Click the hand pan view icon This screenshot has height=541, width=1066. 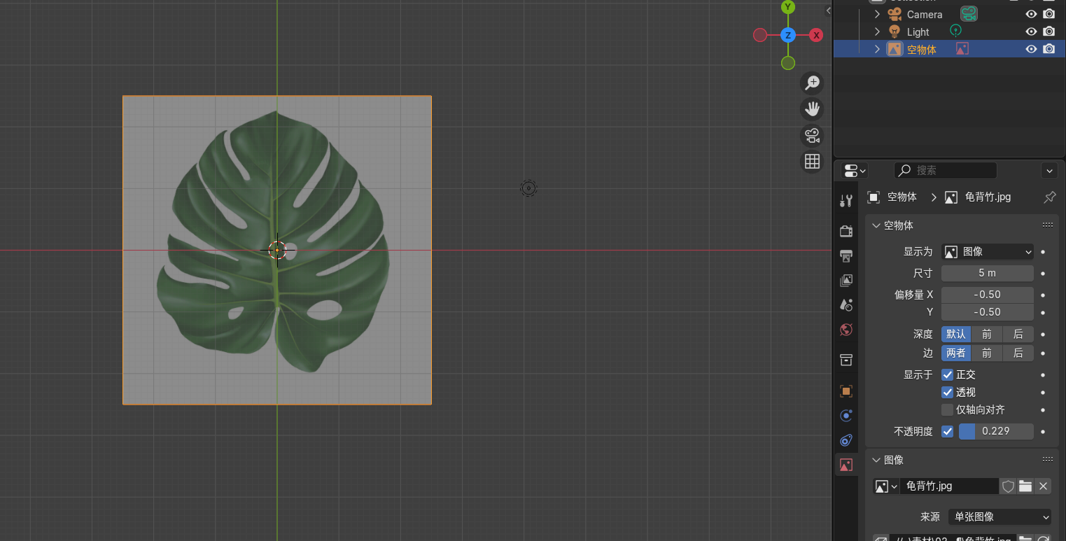[812, 109]
